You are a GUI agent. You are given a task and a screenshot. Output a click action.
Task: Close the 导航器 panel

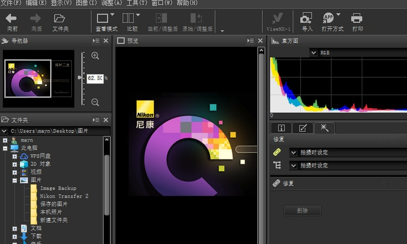pyautogui.click(x=106, y=41)
